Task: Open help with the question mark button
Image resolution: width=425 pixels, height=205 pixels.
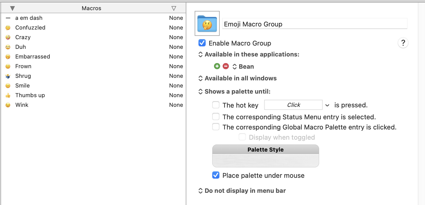Action: tap(403, 43)
